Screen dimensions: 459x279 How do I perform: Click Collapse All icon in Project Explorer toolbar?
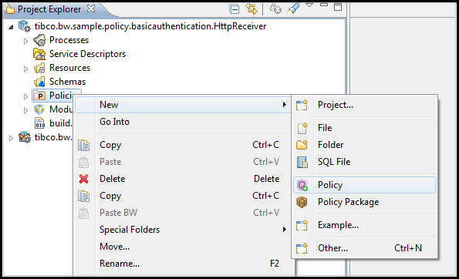[234, 9]
